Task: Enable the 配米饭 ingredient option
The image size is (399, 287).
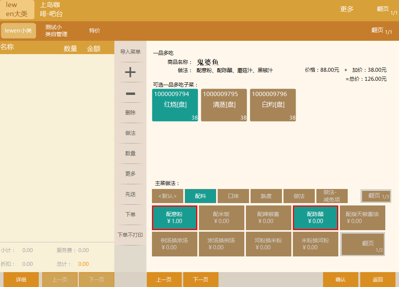Action: [x=221, y=218]
